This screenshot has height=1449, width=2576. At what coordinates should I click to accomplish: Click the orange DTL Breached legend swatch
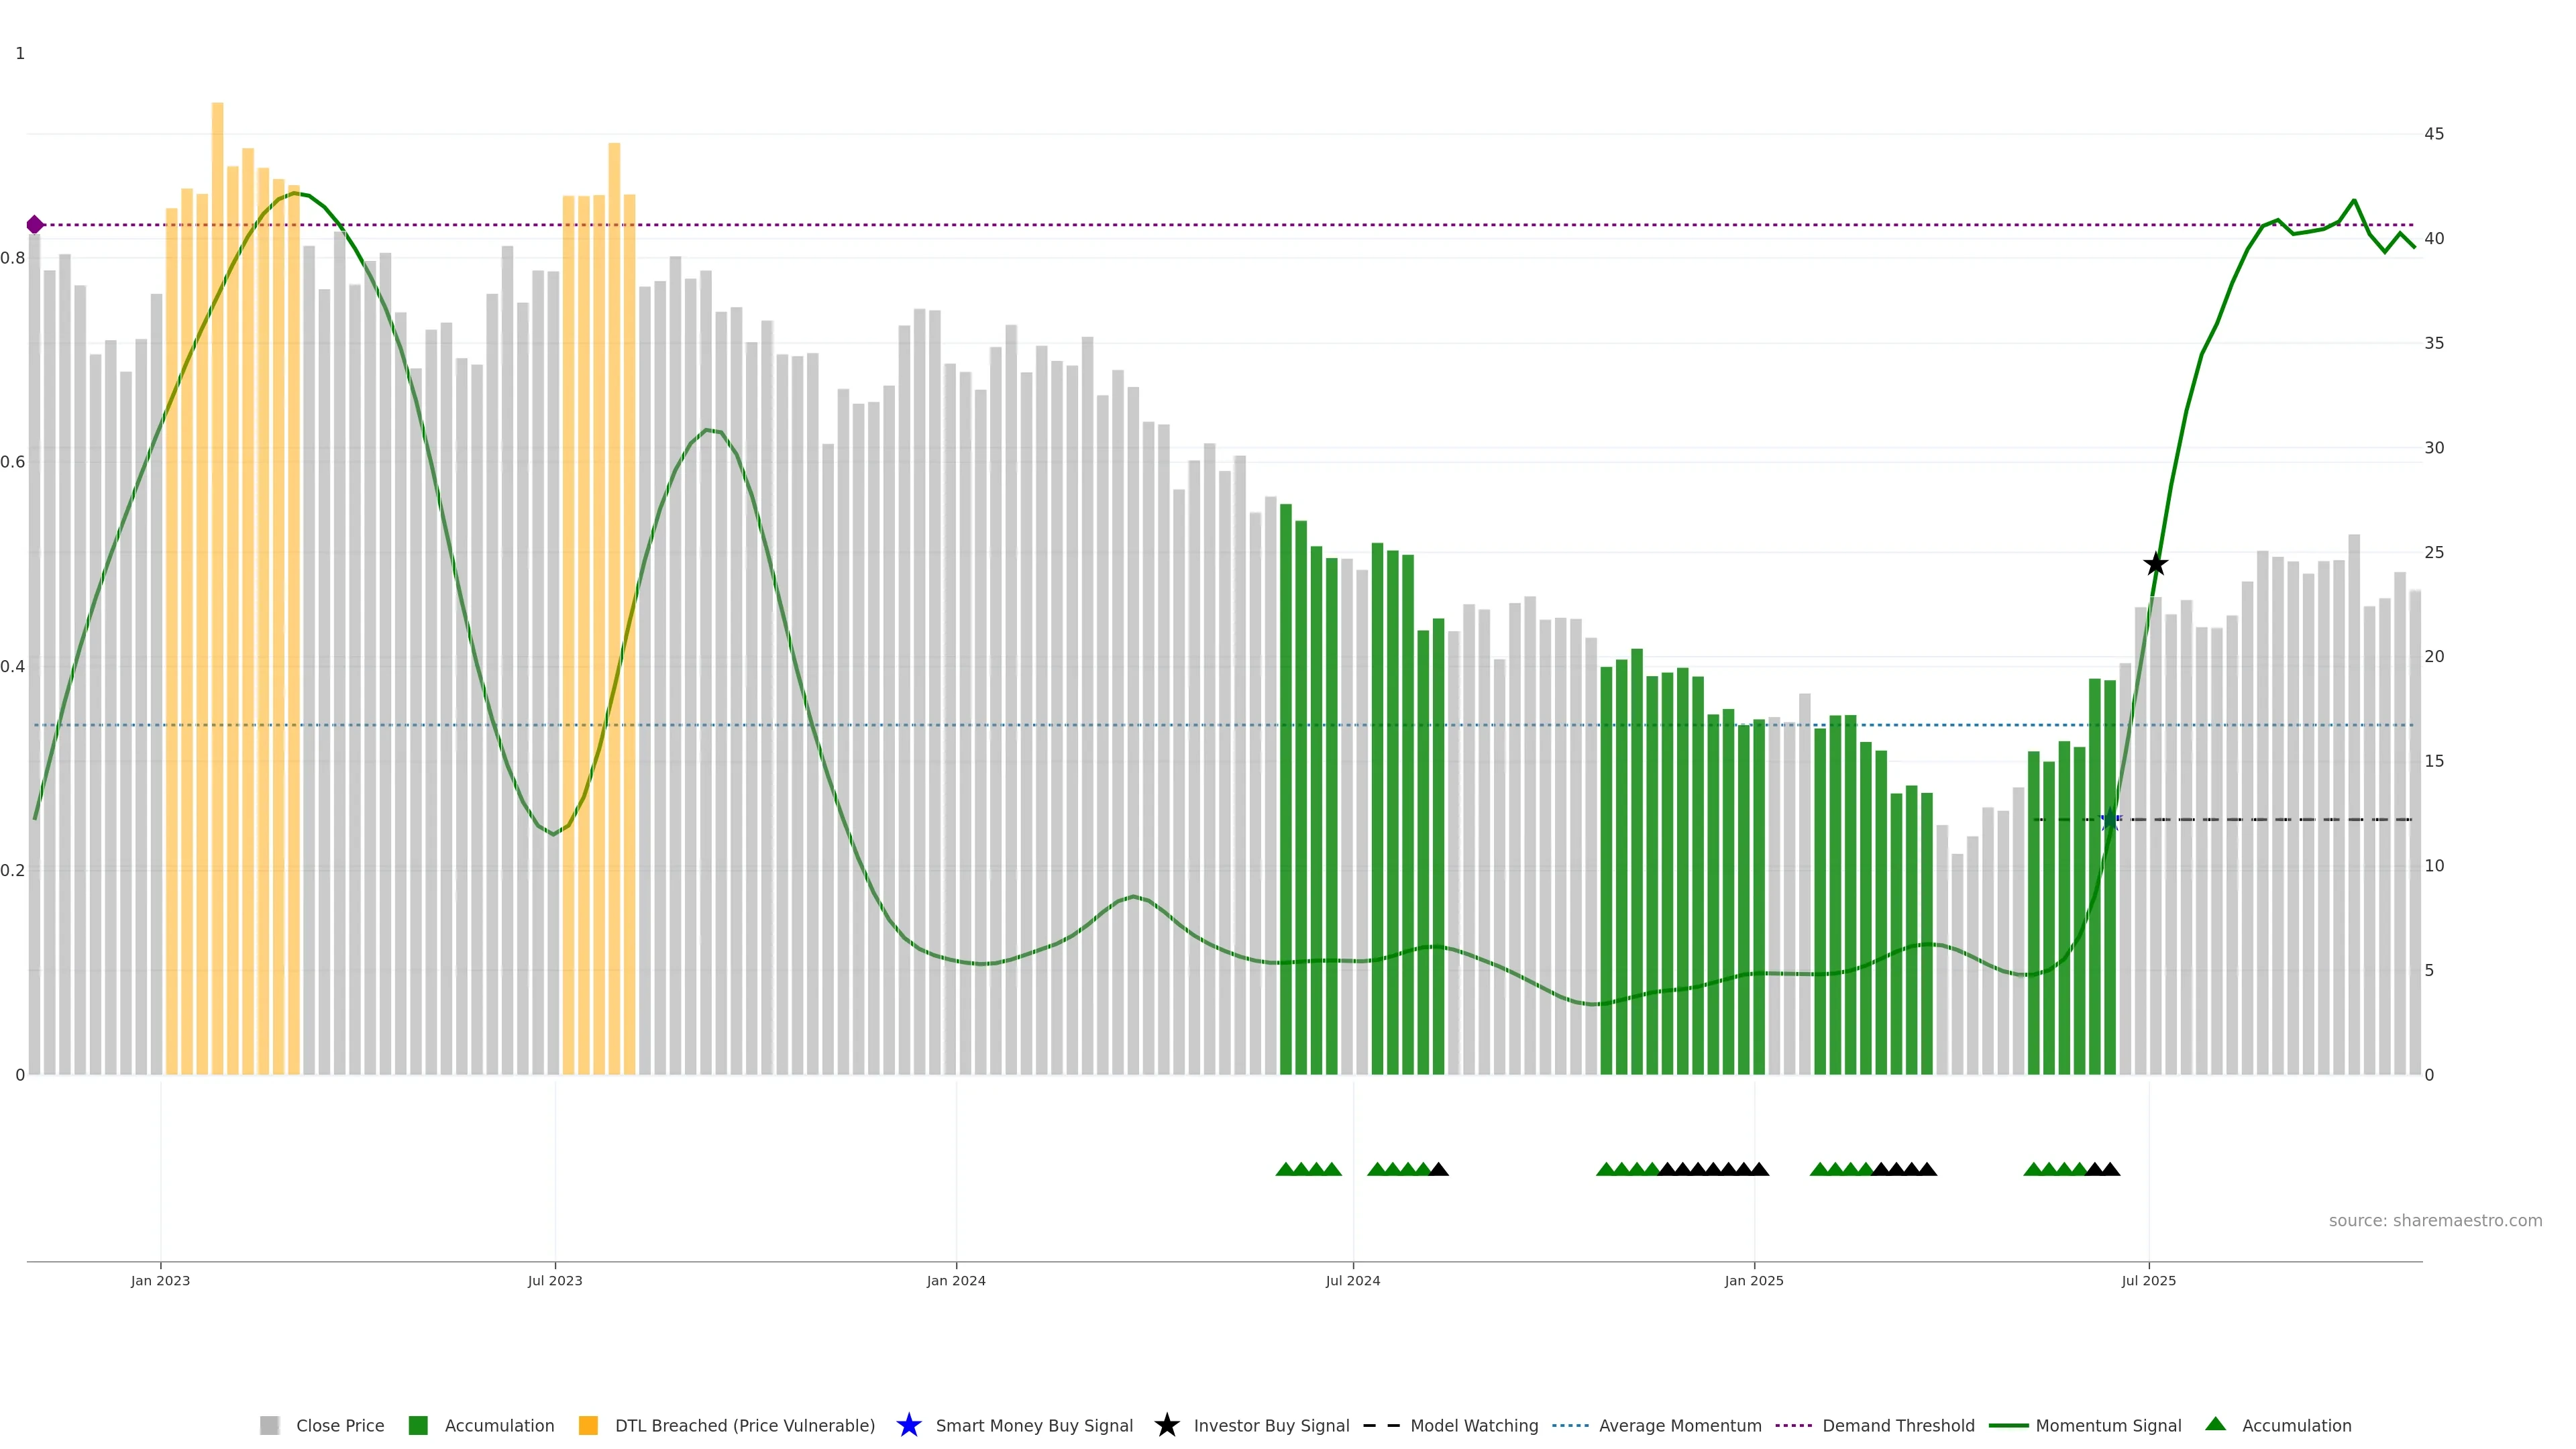[x=588, y=1425]
